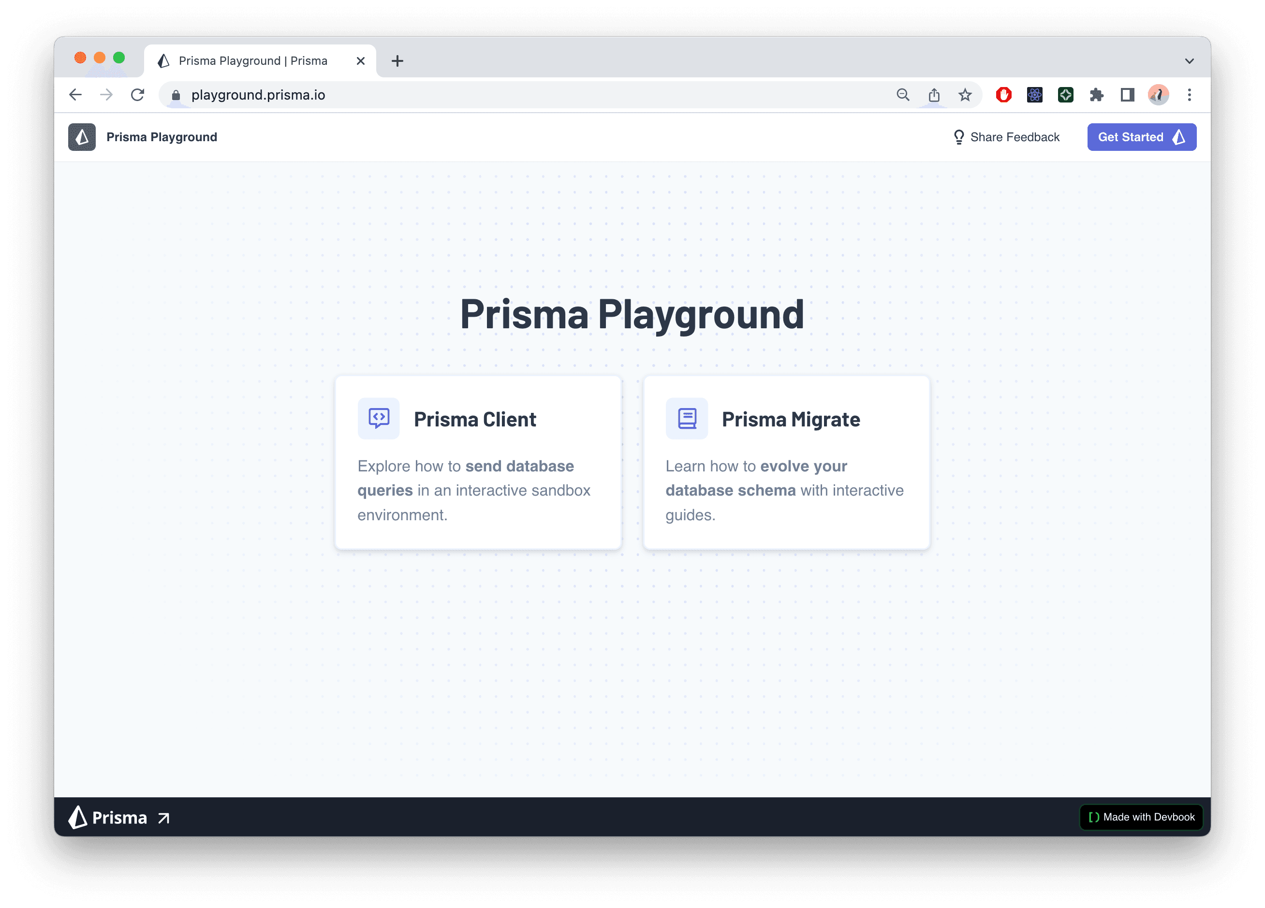Image resolution: width=1265 pixels, height=908 pixels.
Task: Open the browser Extensions puzzle icon
Action: (x=1096, y=95)
